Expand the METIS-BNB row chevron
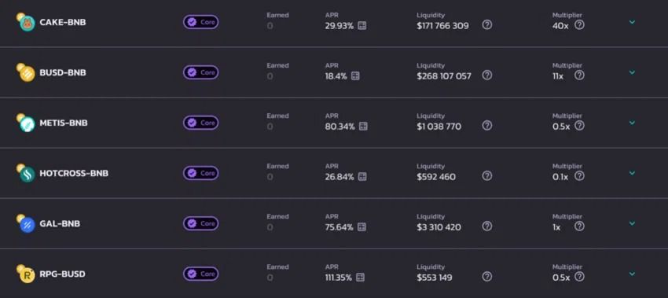Viewport: 668px width, 298px height. (x=632, y=123)
